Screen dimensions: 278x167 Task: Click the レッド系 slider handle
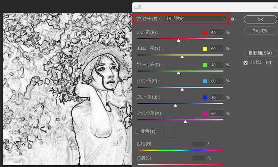coord(179,41)
